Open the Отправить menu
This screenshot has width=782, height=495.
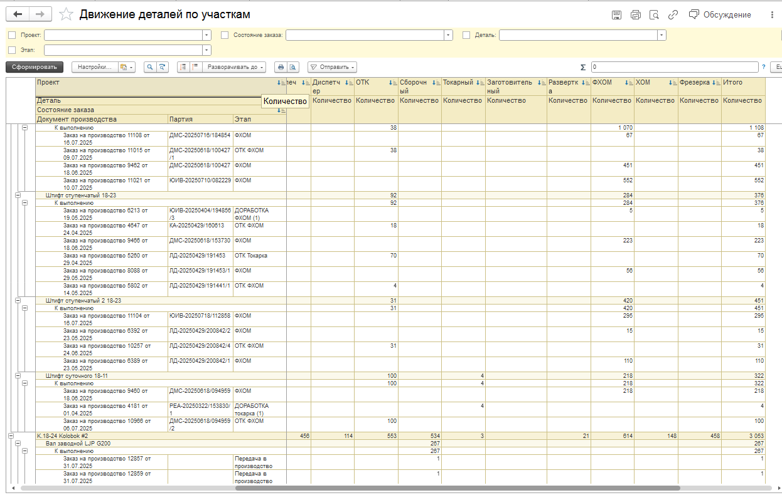tap(332, 67)
